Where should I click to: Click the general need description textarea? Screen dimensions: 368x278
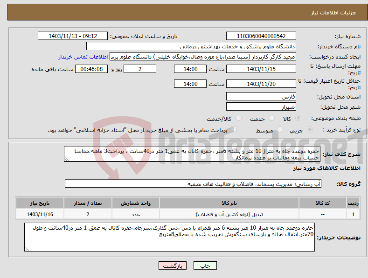pyautogui.click(x=192, y=154)
